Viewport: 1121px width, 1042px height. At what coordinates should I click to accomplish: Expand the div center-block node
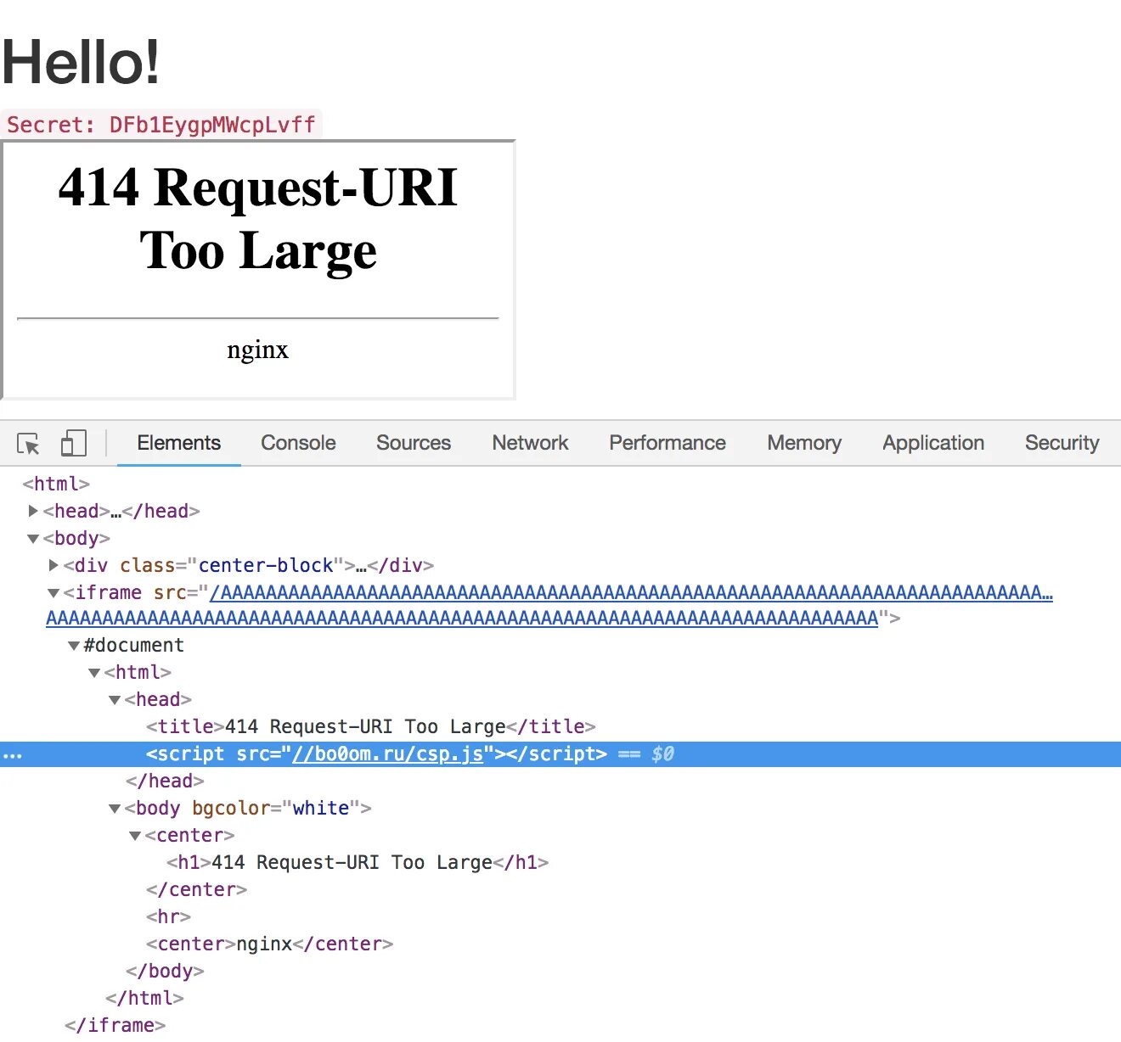point(54,565)
